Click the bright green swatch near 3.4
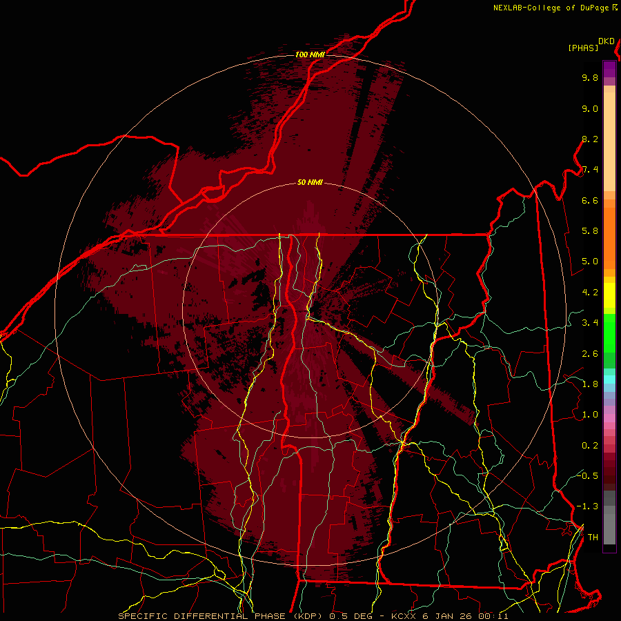 tap(609, 333)
